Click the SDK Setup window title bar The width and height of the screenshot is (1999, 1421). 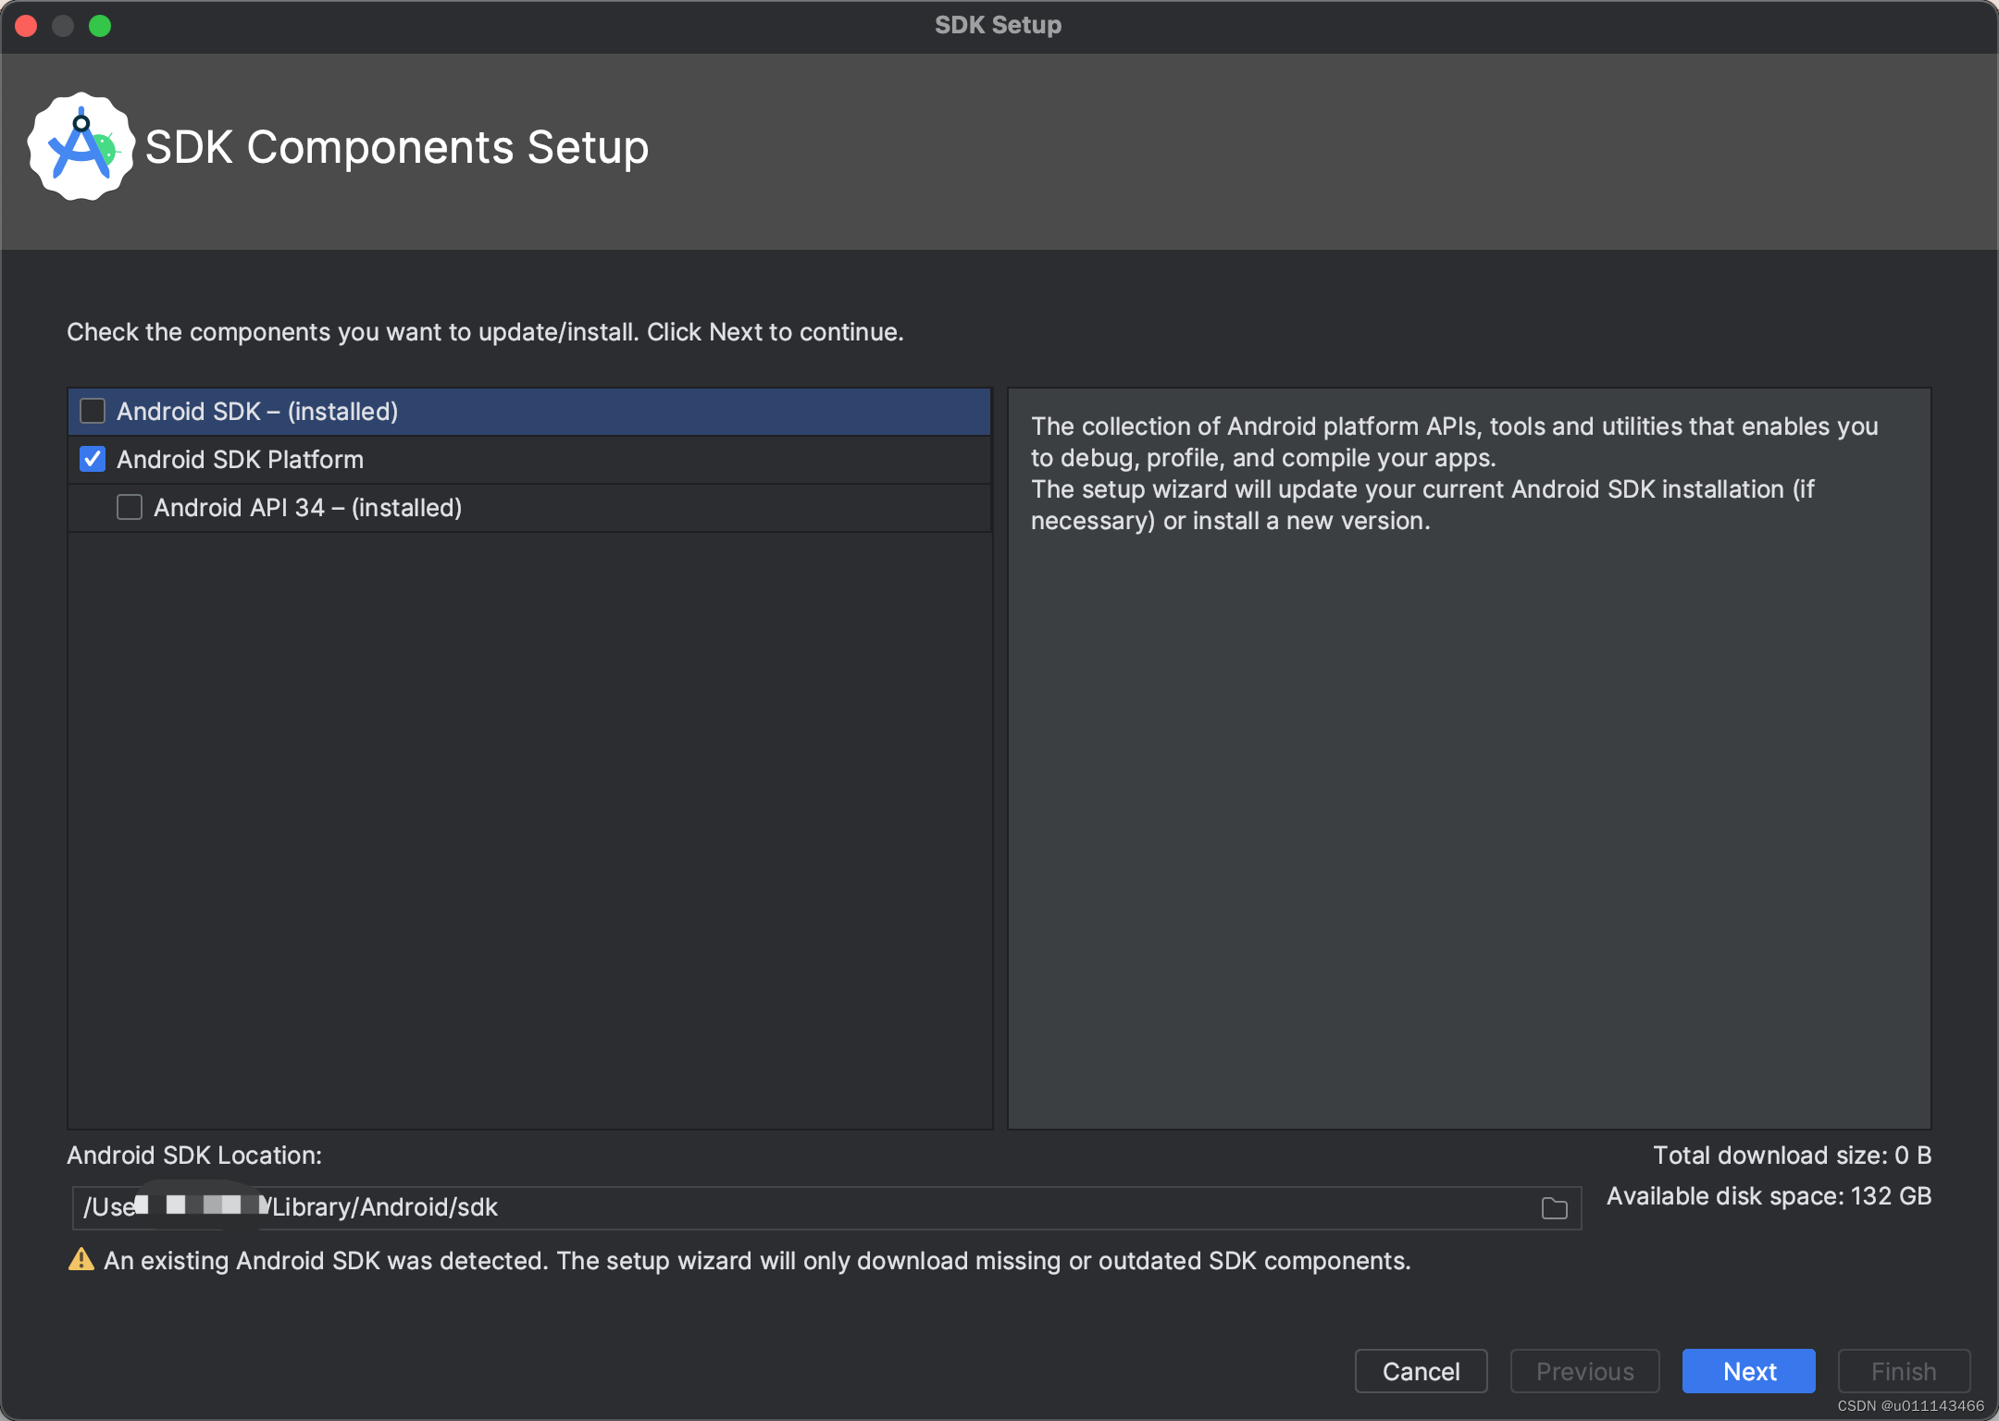(x=999, y=25)
